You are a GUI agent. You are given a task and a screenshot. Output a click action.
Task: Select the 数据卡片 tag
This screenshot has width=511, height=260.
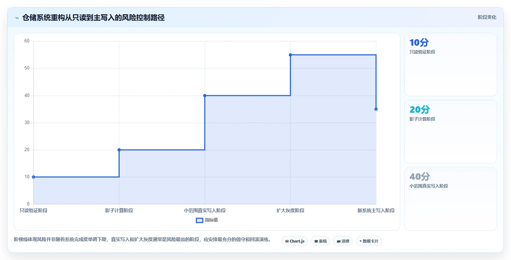coord(369,241)
